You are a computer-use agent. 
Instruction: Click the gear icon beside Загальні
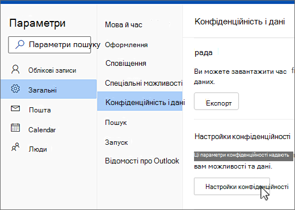point(15,89)
